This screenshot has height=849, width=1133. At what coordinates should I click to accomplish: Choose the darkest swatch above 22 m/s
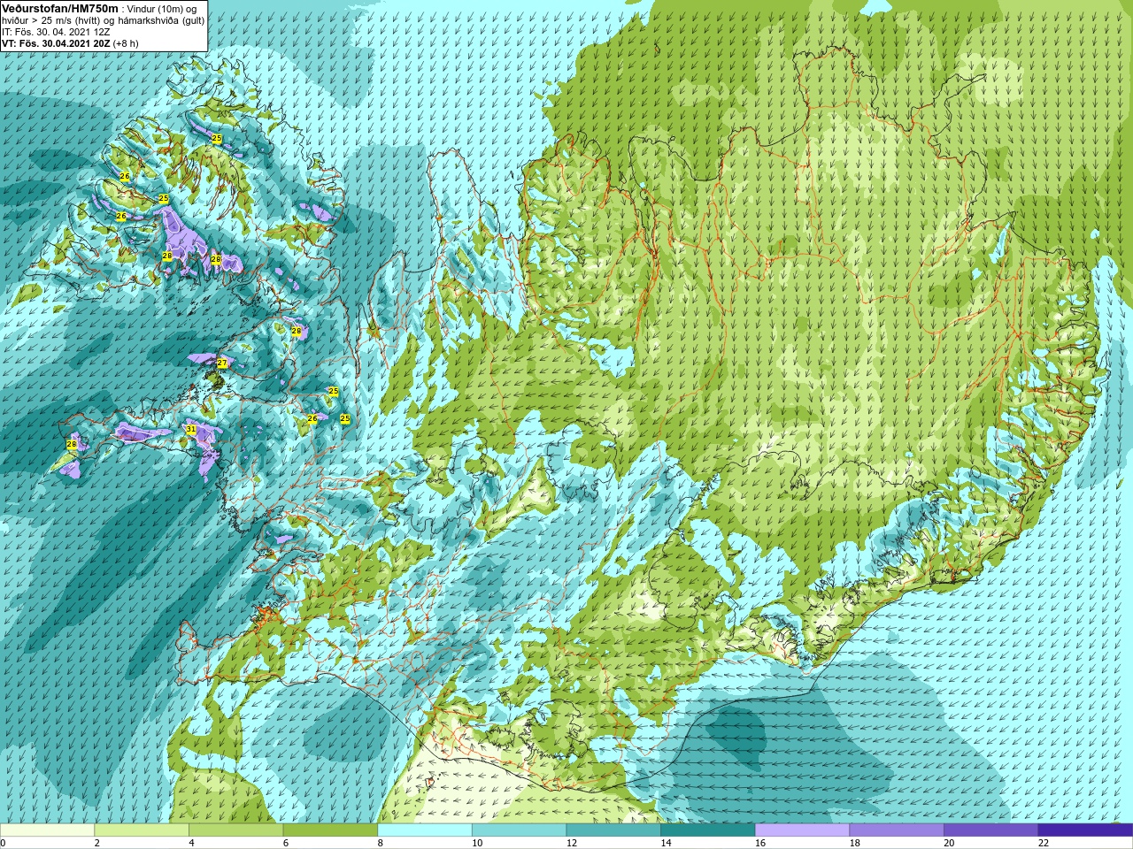(x=1085, y=830)
